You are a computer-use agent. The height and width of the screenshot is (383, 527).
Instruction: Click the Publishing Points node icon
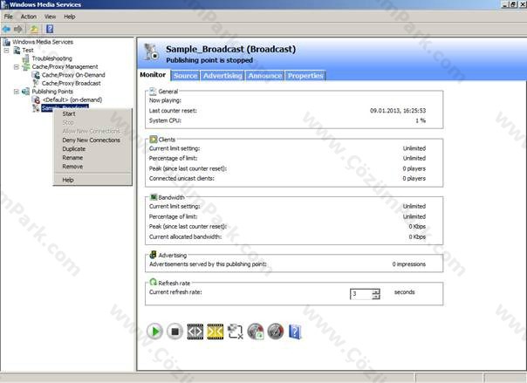[x=26, y=92]
